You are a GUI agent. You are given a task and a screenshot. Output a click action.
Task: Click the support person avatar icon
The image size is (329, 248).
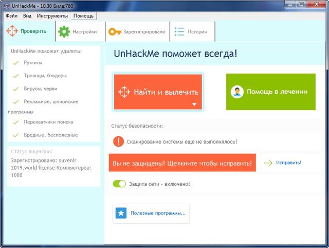(x=237, y=92)
